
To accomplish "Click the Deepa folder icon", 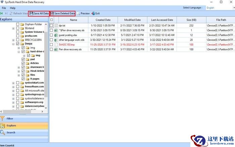I will (x=22, y=44).
